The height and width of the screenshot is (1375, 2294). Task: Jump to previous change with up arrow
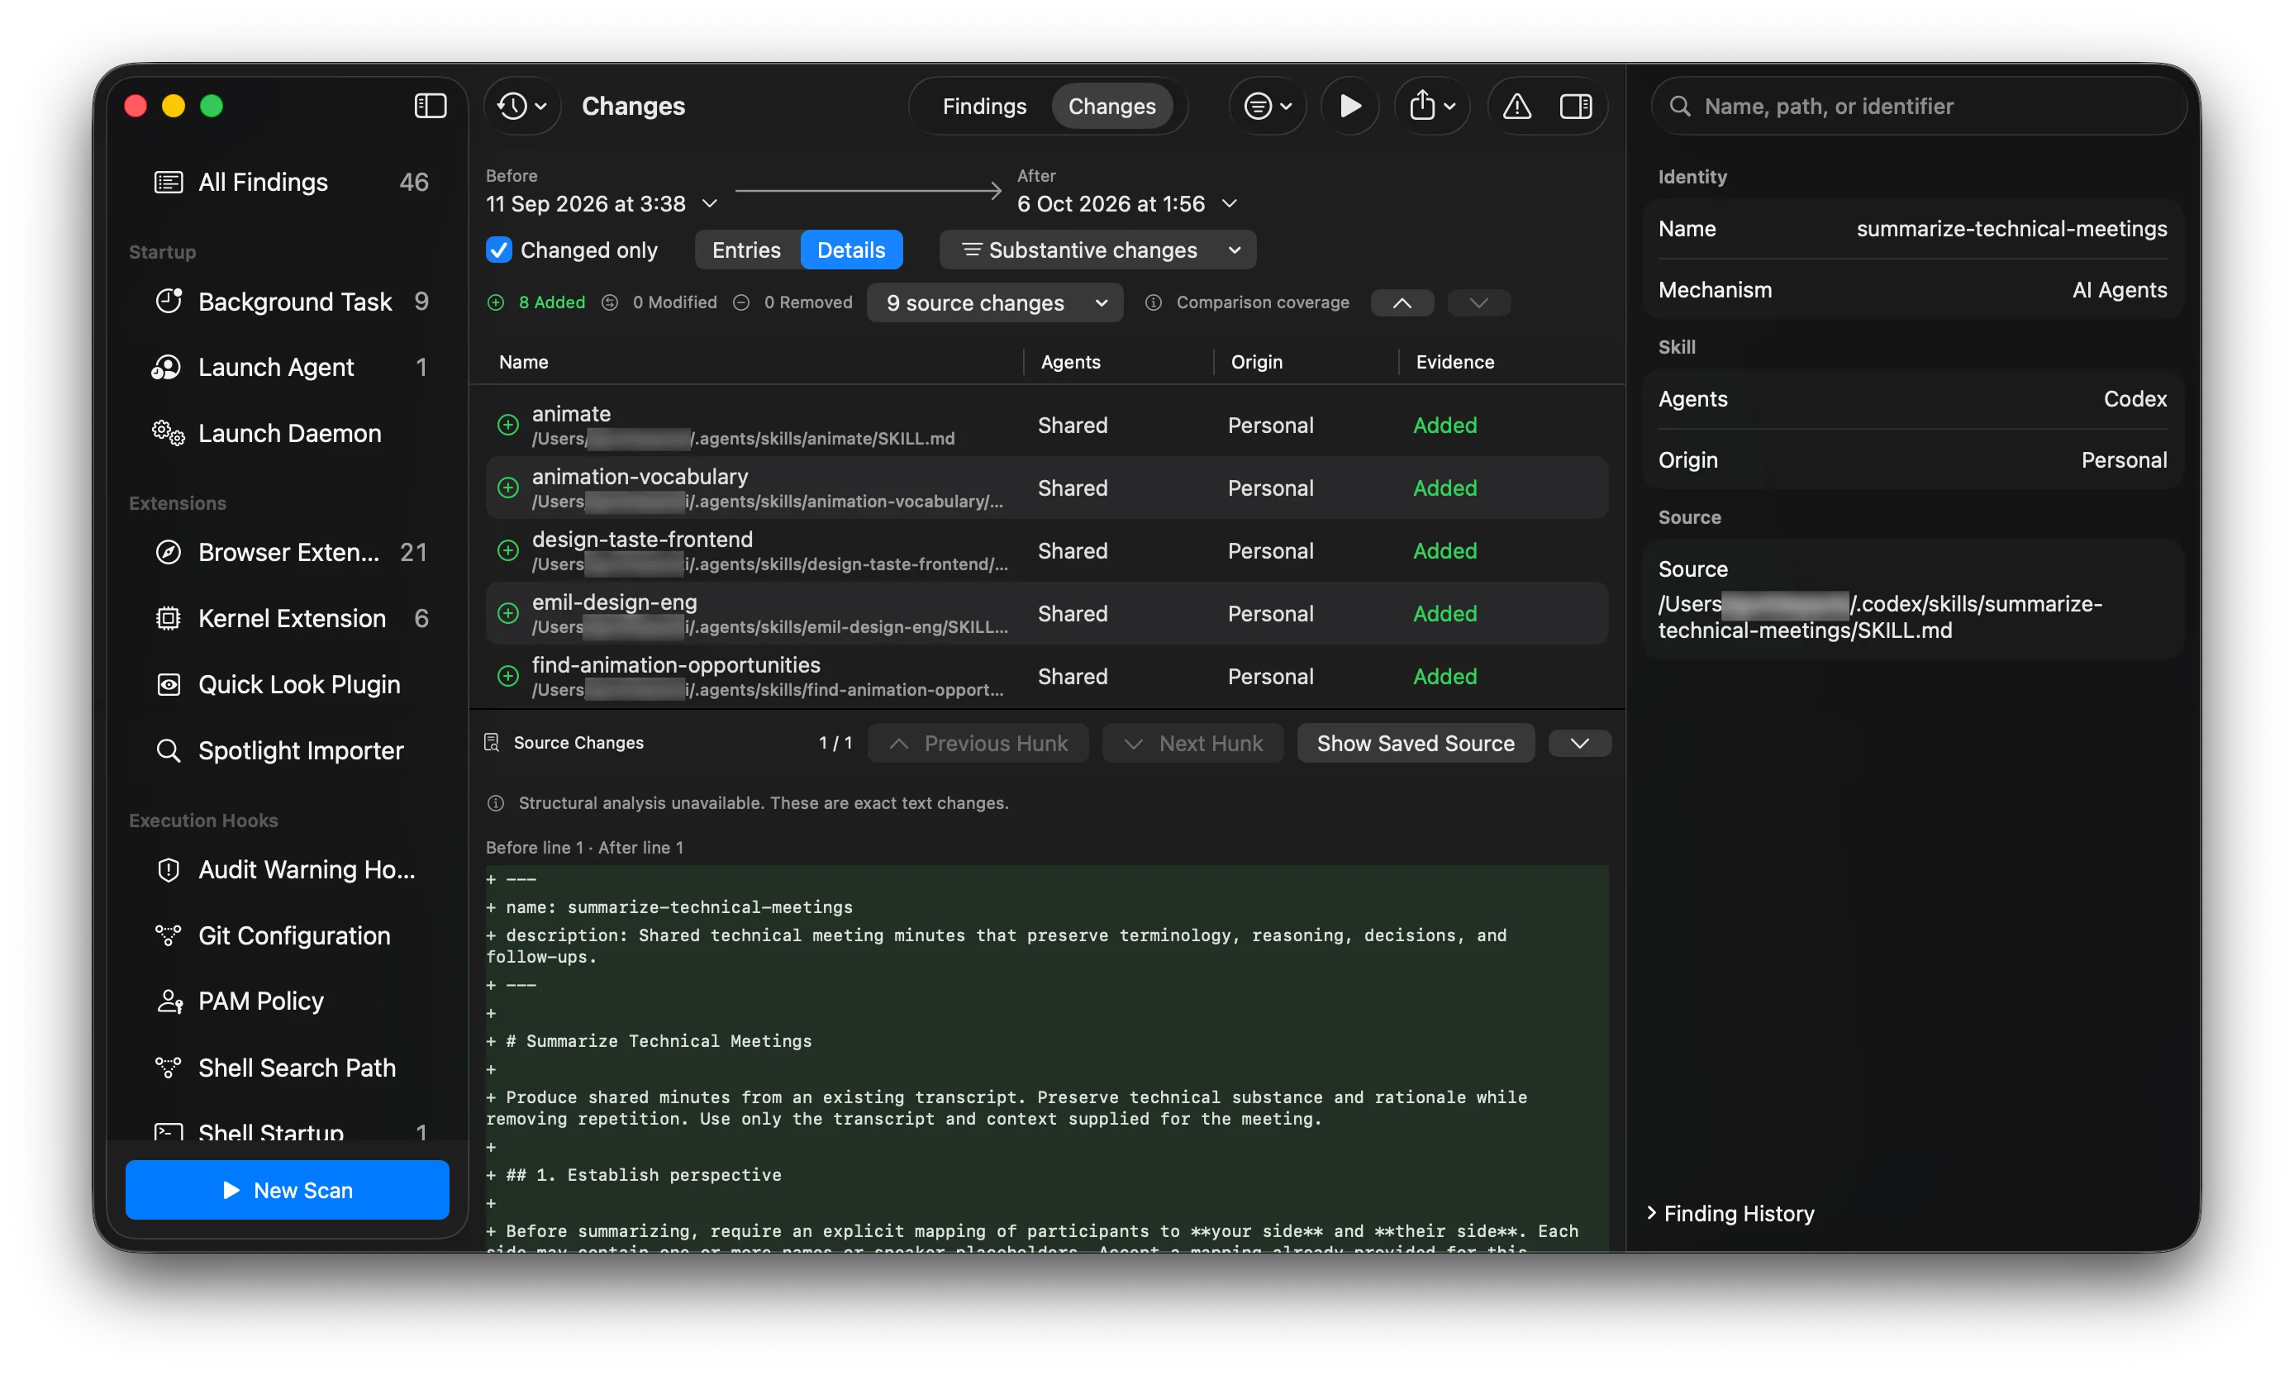1402,302
